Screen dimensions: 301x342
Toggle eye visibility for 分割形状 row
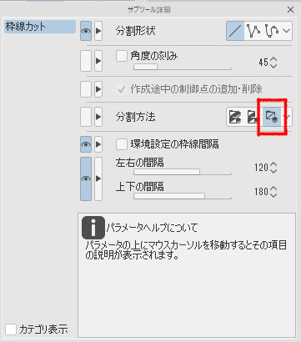[86, 31]
